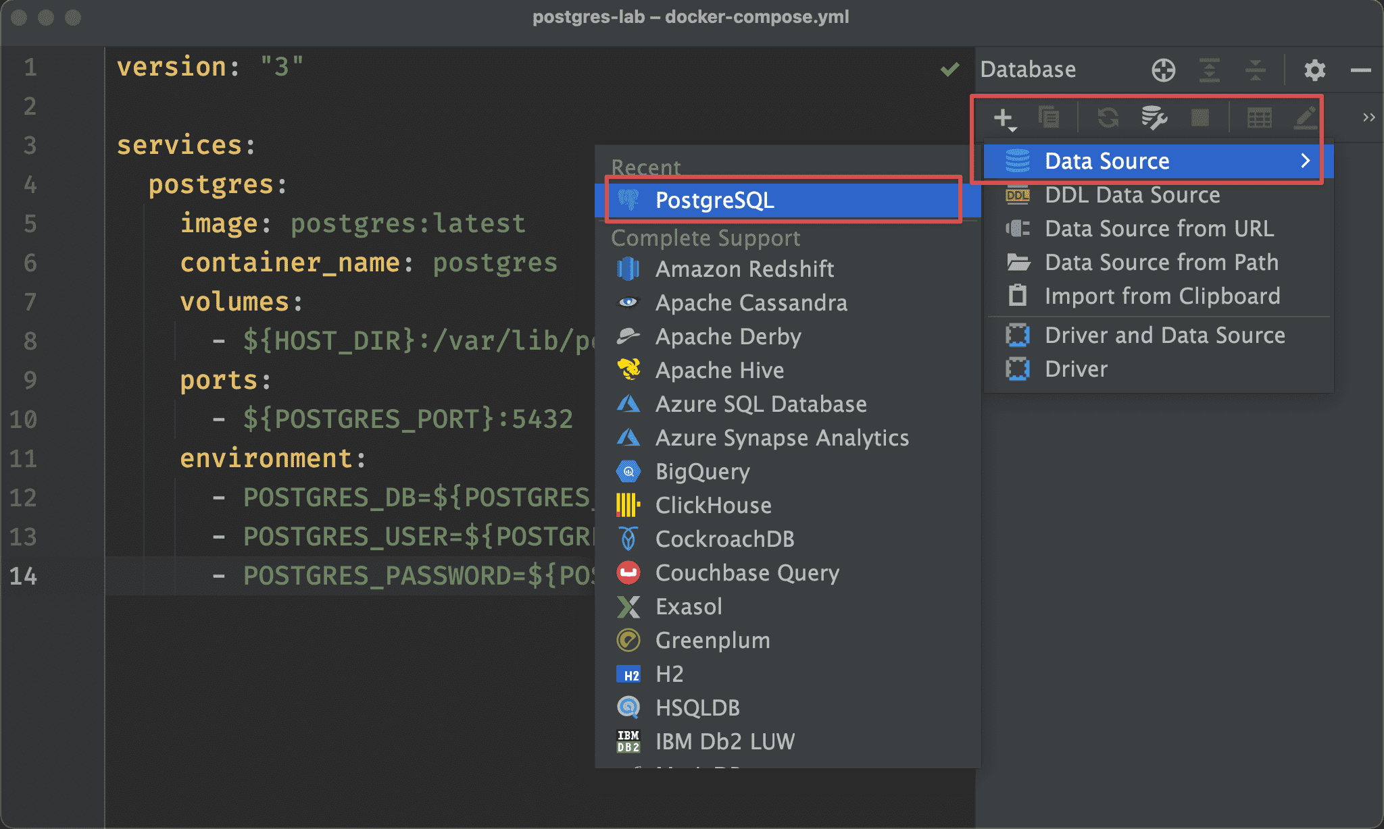This screenshot has height=829, width=1384.
Task: Click the IBM DB2 icon
Action: [x=628, y=741]
